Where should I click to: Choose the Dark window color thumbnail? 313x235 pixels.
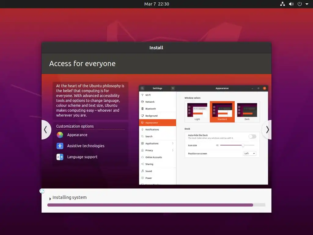(x=247, y=112)
